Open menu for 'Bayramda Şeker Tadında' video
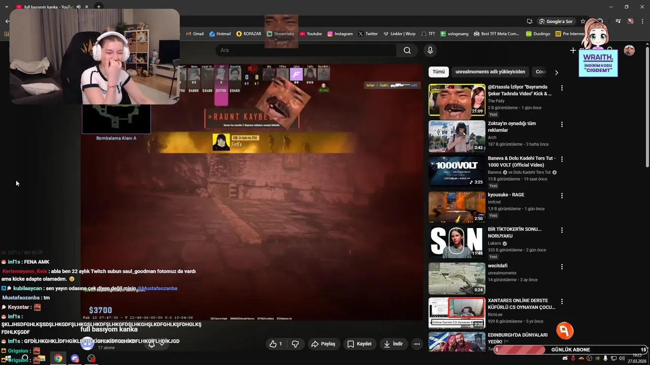The image size is (650, 365). point(562,88)
